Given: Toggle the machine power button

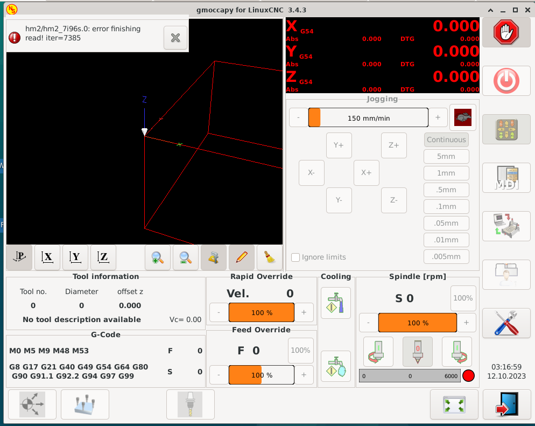Looking at the screenshot, I should [506, 81].
